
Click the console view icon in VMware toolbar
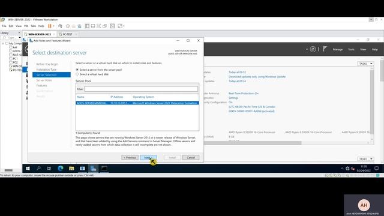coord(112,26)
